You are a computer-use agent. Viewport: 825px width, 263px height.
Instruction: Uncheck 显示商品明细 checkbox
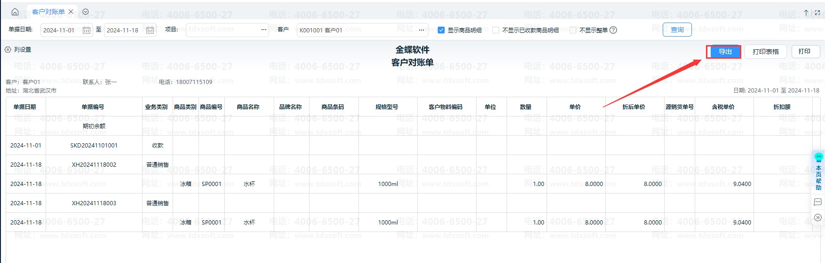tap(441, 30)
